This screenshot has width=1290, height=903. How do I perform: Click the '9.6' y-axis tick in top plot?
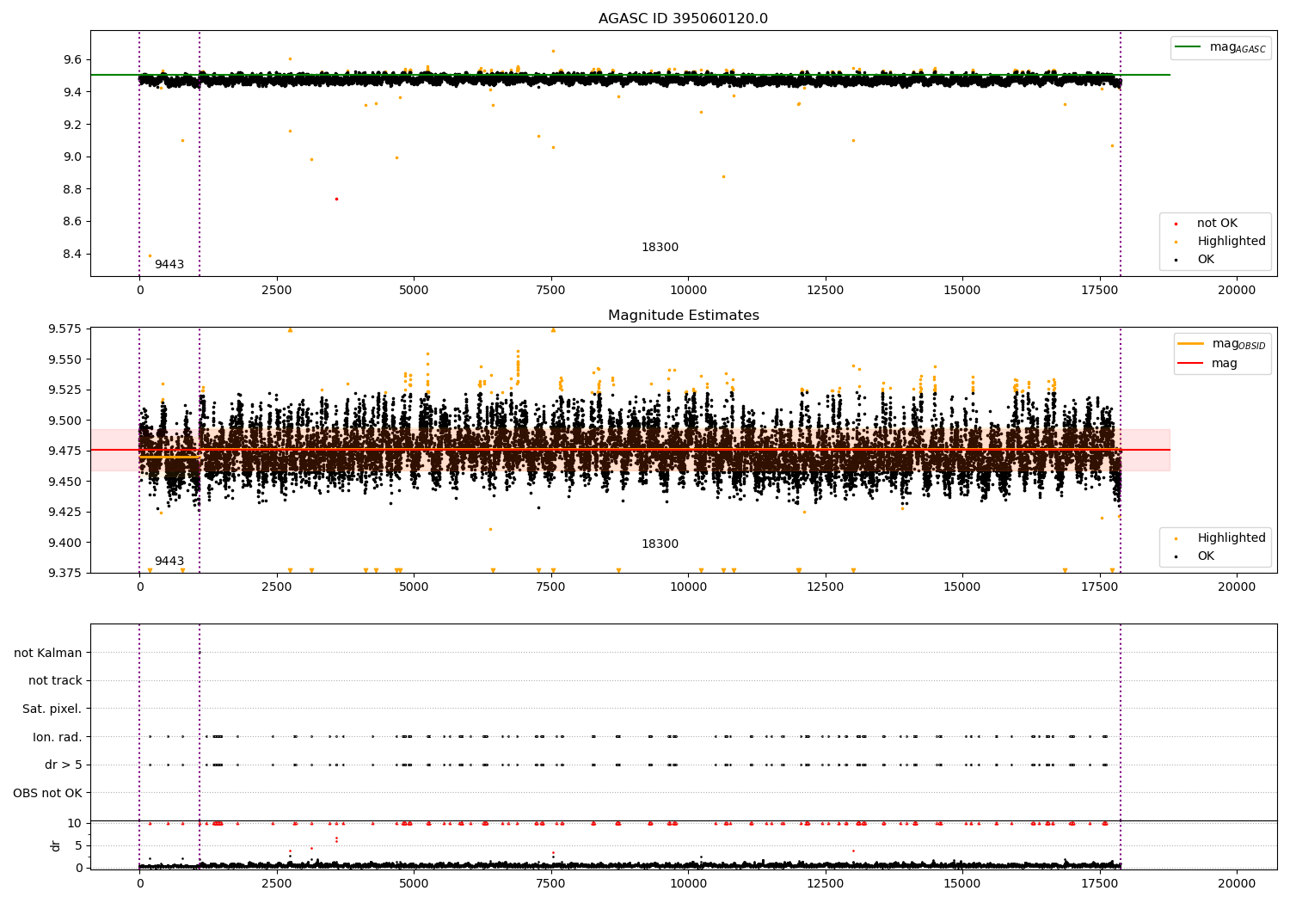coord(73,59)
